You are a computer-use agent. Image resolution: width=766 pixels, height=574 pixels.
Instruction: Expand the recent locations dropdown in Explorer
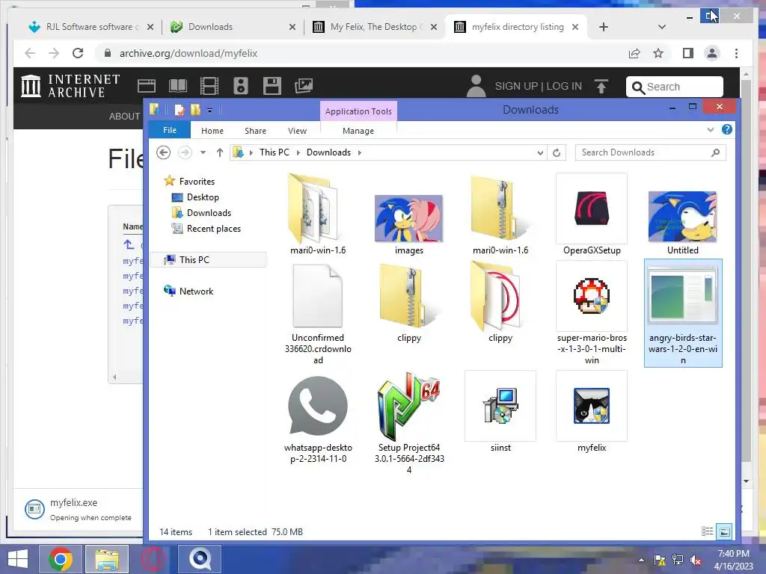203,152
